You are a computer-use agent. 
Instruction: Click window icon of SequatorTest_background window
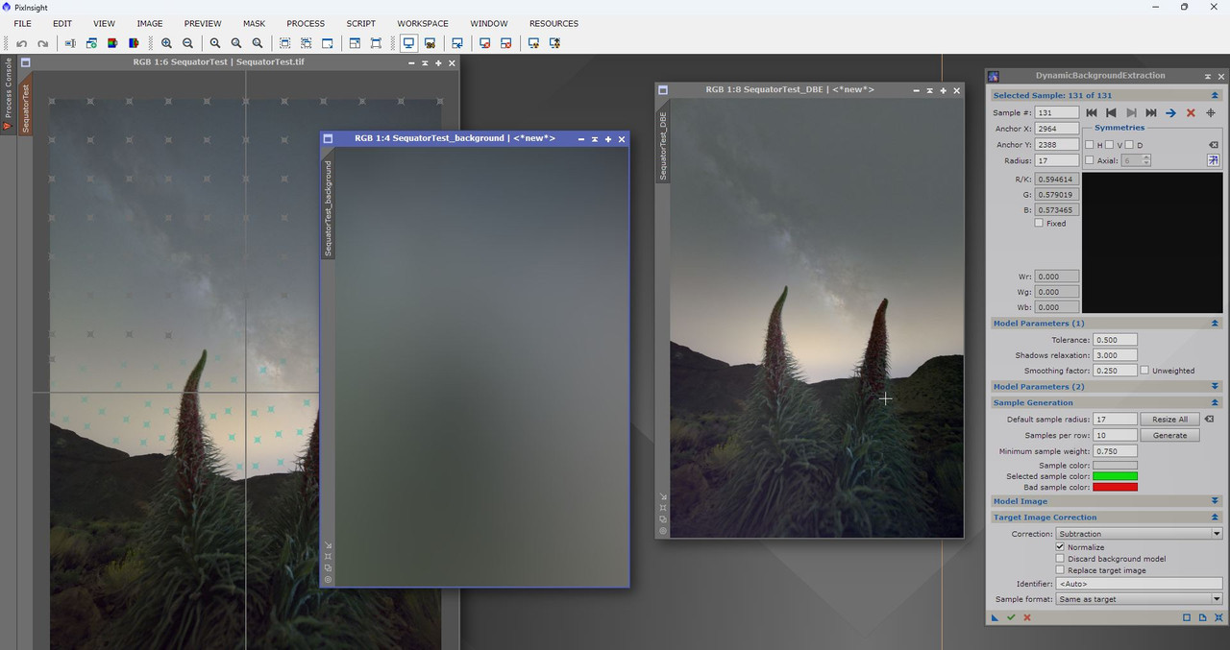pyautogui.click(x=328, y=138)
